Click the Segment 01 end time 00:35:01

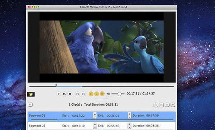point(113,116)
